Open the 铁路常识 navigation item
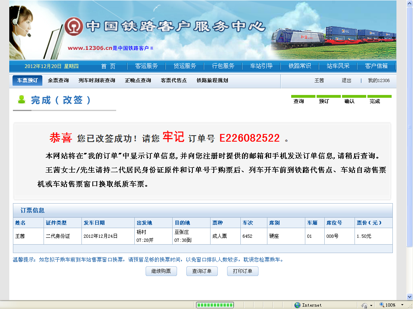413x309 pixels. (300, 66)
